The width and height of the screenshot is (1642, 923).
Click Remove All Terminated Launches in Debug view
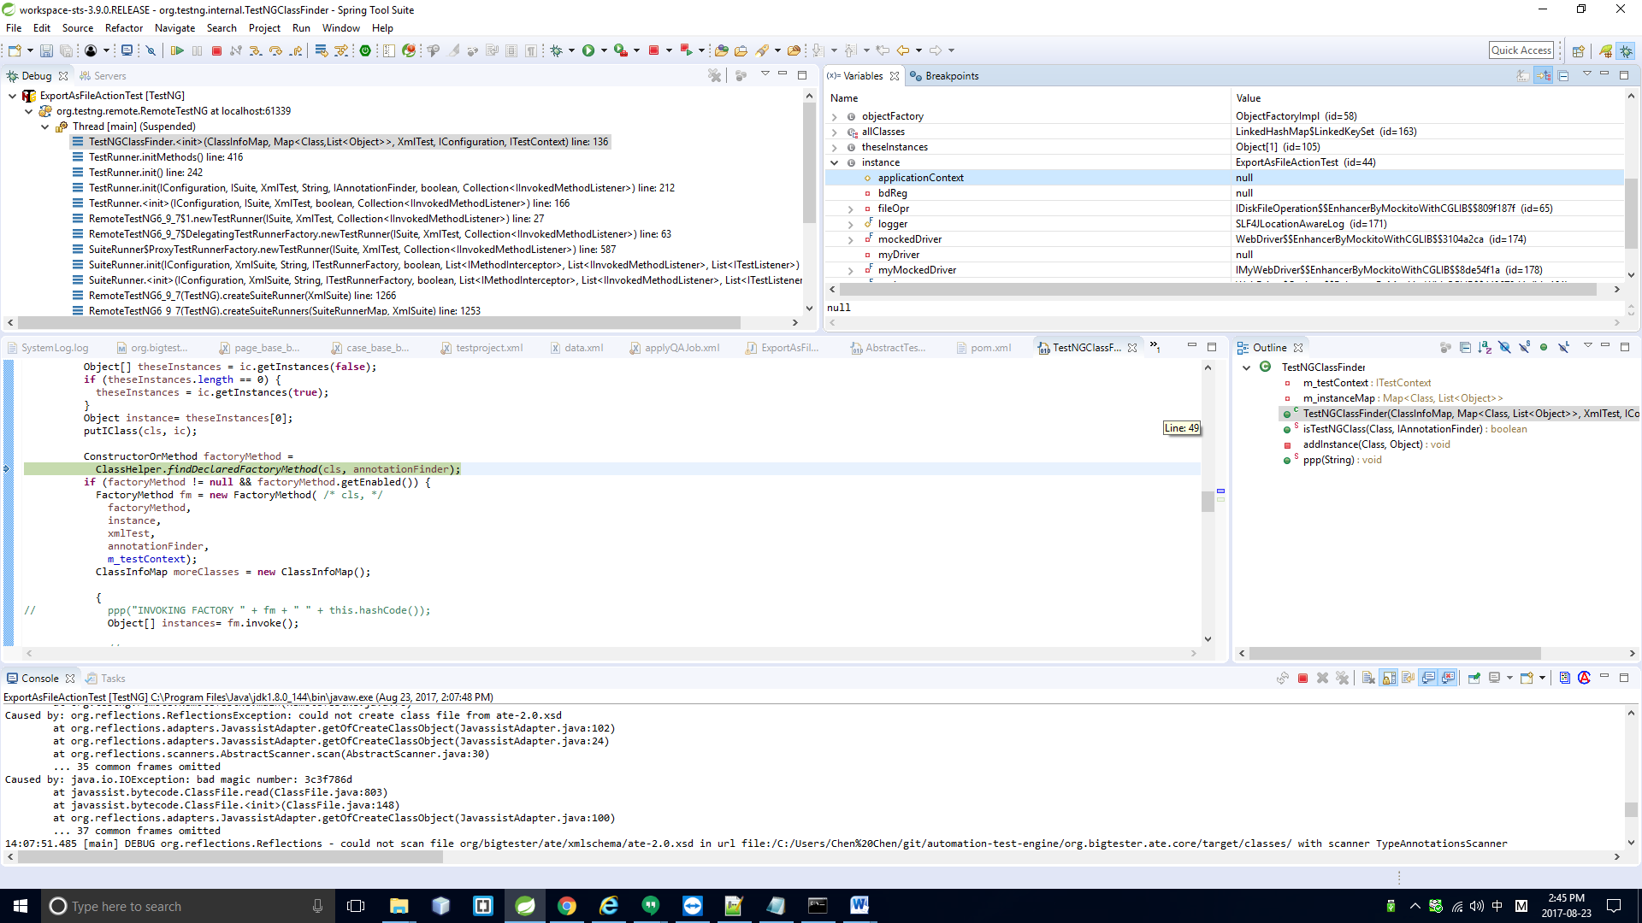tap(715, 76)
